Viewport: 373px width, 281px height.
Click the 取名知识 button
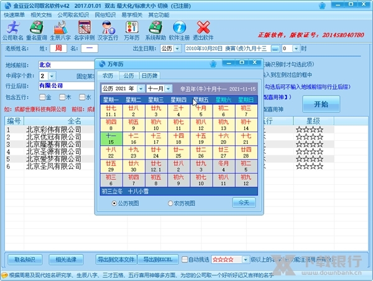click(x=25, y=260)
